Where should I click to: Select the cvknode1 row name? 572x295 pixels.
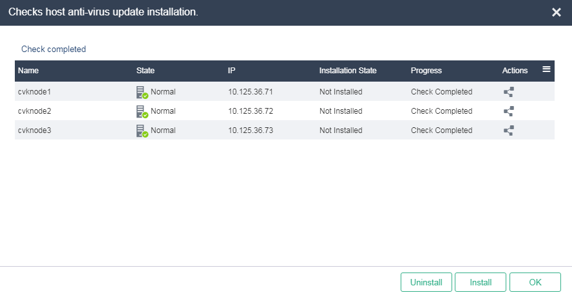click(34, 92)
